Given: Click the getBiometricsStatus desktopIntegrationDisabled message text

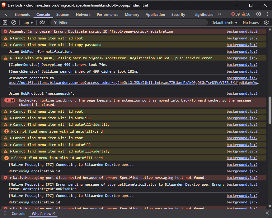Looking at the screenshot, I should pyautogui.click(x=116, y=187).
